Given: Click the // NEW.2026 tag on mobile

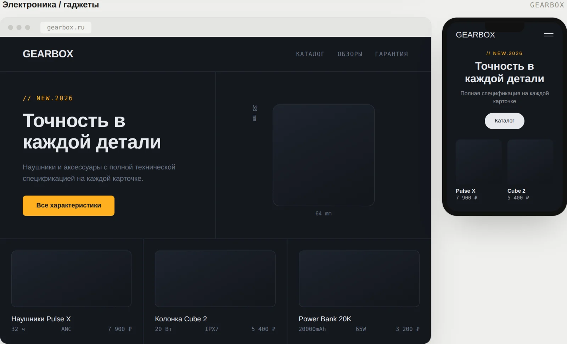Looking at the screenshot, I should click(x=504, y=53).
